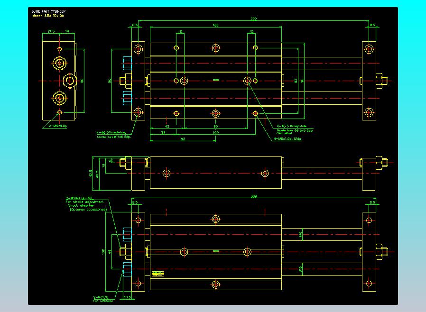Viewport: 426px width, 312px height.
Task: Expand the 2-M5x0.8p hole callout
Action: (57, 126)
